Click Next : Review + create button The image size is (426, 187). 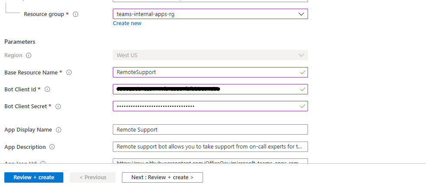pos(163,177)
